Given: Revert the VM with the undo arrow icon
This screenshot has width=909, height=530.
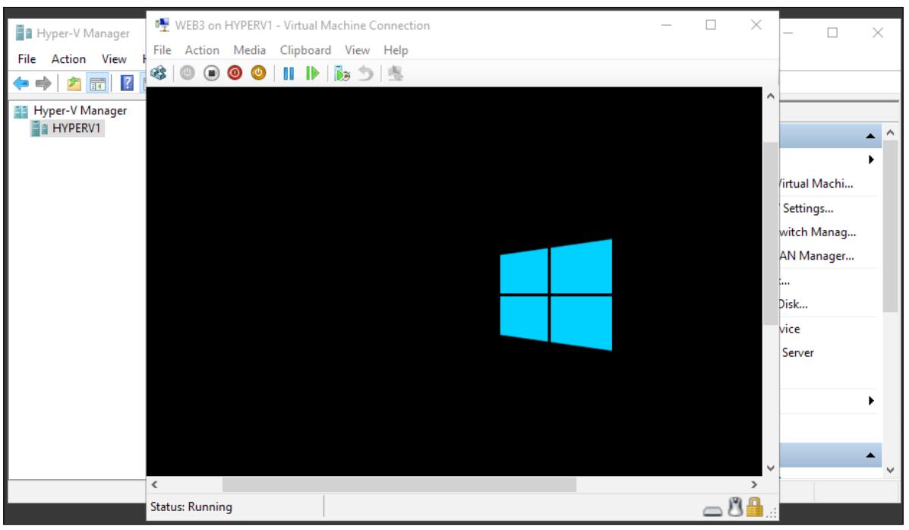Looking at the screenshot, I should [366, 74].
